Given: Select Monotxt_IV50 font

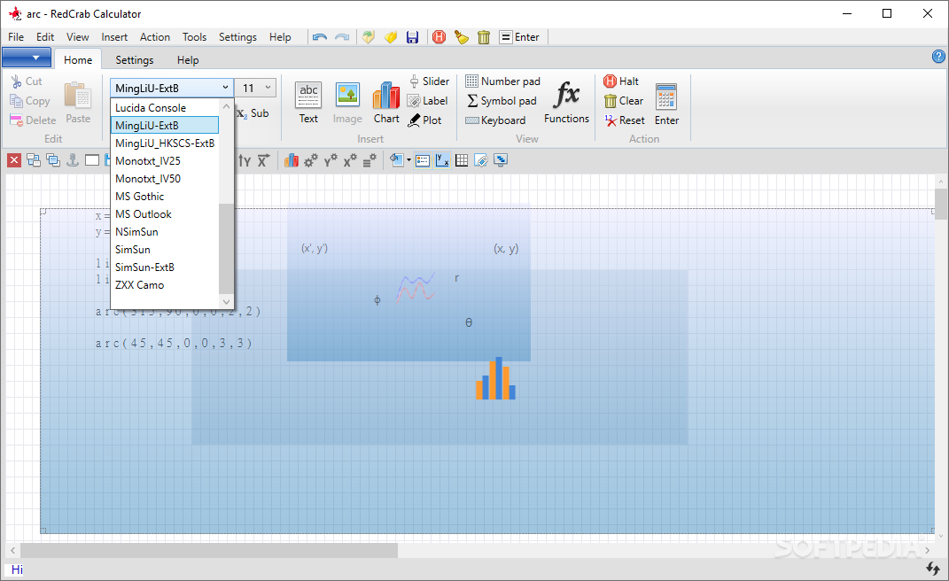Looking at the screenshot, I should click(165, 179).
